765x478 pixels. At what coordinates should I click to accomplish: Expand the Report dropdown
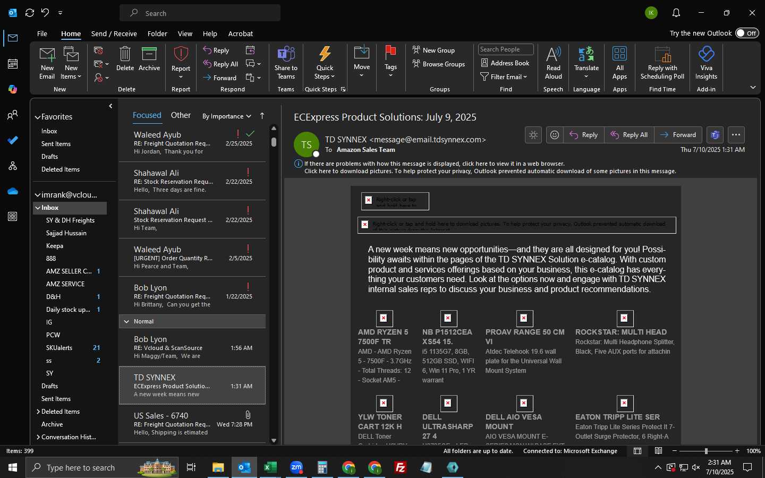[x=181, y=63]
